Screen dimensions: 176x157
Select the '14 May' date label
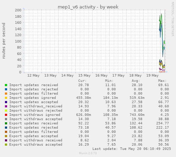[x=67, y=75]
